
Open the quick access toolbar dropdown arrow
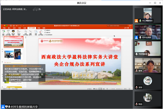click(x=24, y=26)
